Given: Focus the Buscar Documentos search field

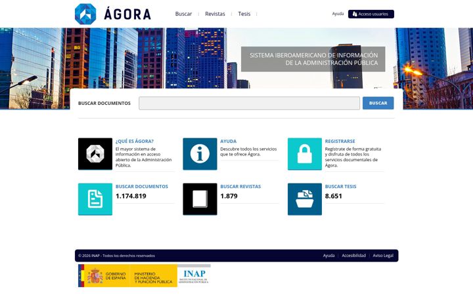Looking at the screenshot, I should 249,104.
